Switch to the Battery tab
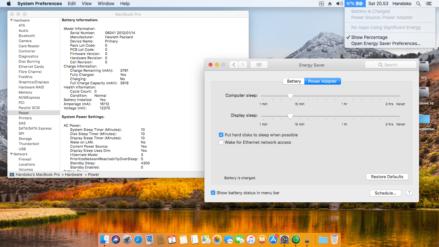The width and height of the screenshot is (439, 247). pos(294,81)
